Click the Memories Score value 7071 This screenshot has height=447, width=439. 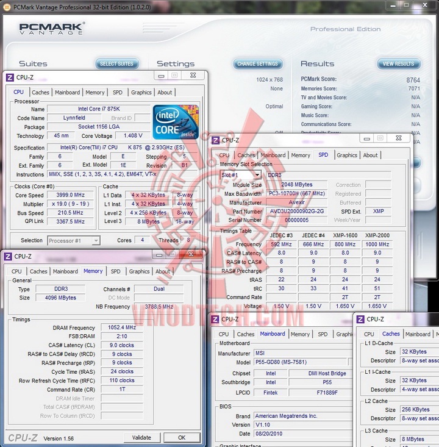[x=414, y=88]
